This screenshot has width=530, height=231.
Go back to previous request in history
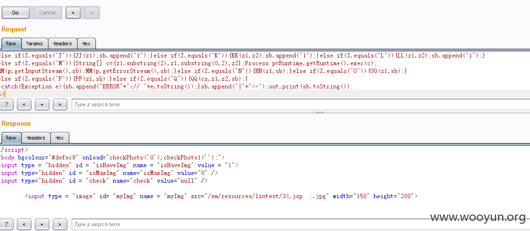point(73,13)
